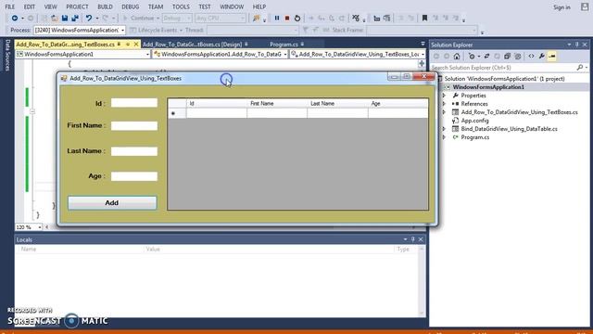Click the new row marker in grid
Viewport: 593px width, 334px height.
point(177,113)
